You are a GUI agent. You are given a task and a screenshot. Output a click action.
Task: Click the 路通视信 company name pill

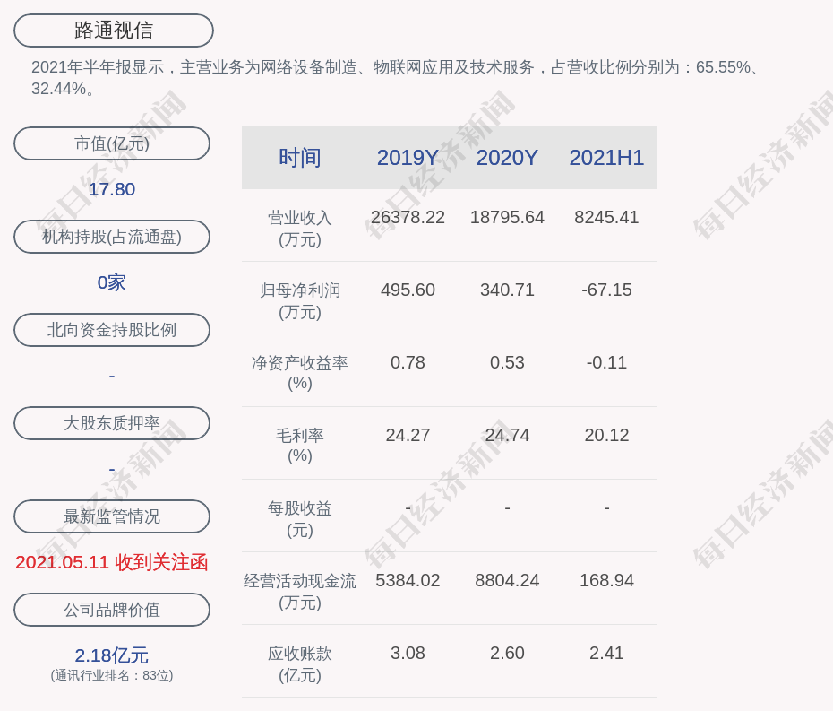[114, 30]
